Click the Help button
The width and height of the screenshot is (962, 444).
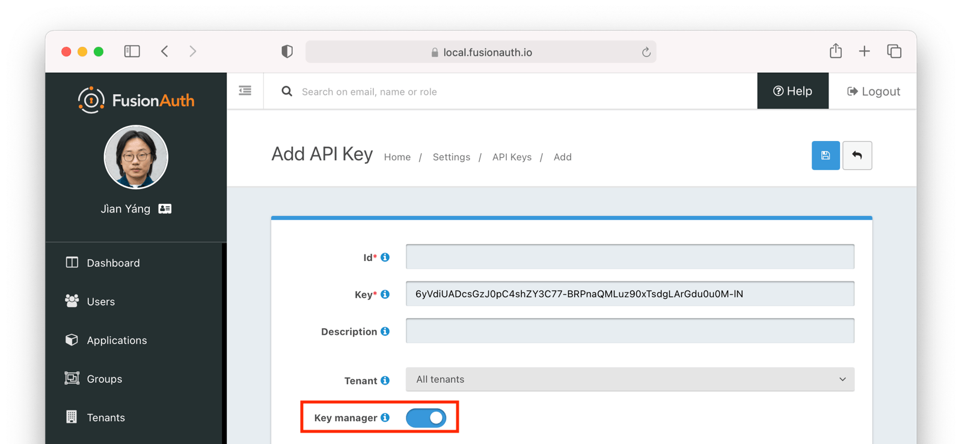[793, 91]
